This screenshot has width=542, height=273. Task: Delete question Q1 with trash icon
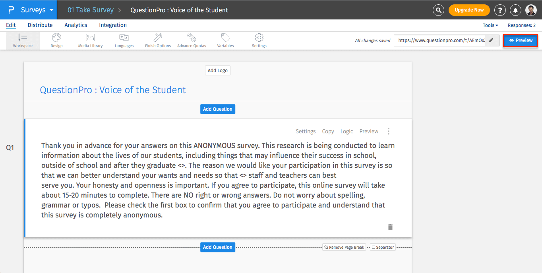click(390, 227)
